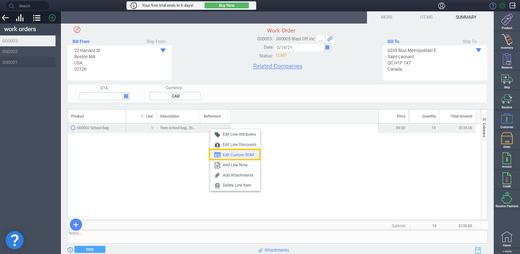The height and width of the screenshot is (254, 520).
Task: Click the link chain icon beside customer
Action: tap(330, 39)
